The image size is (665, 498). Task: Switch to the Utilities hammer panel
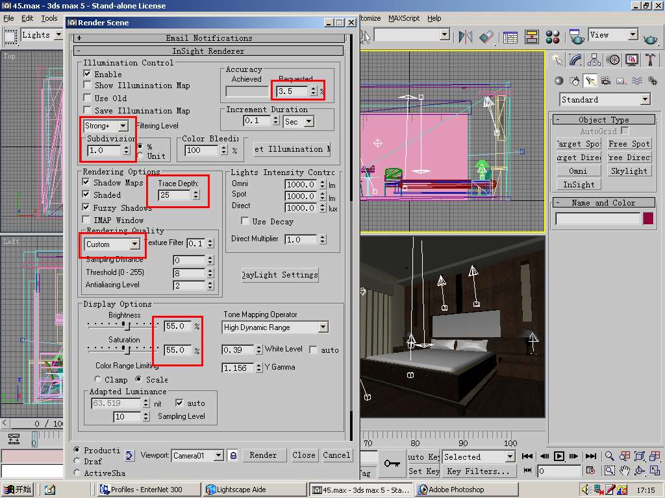click(x=651, y=60)
